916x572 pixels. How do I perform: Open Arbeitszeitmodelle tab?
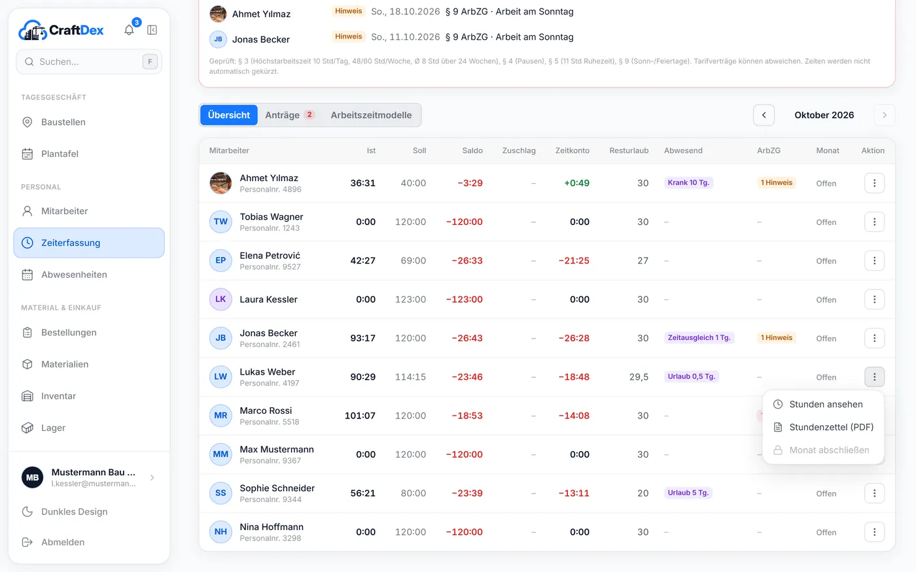371,115
